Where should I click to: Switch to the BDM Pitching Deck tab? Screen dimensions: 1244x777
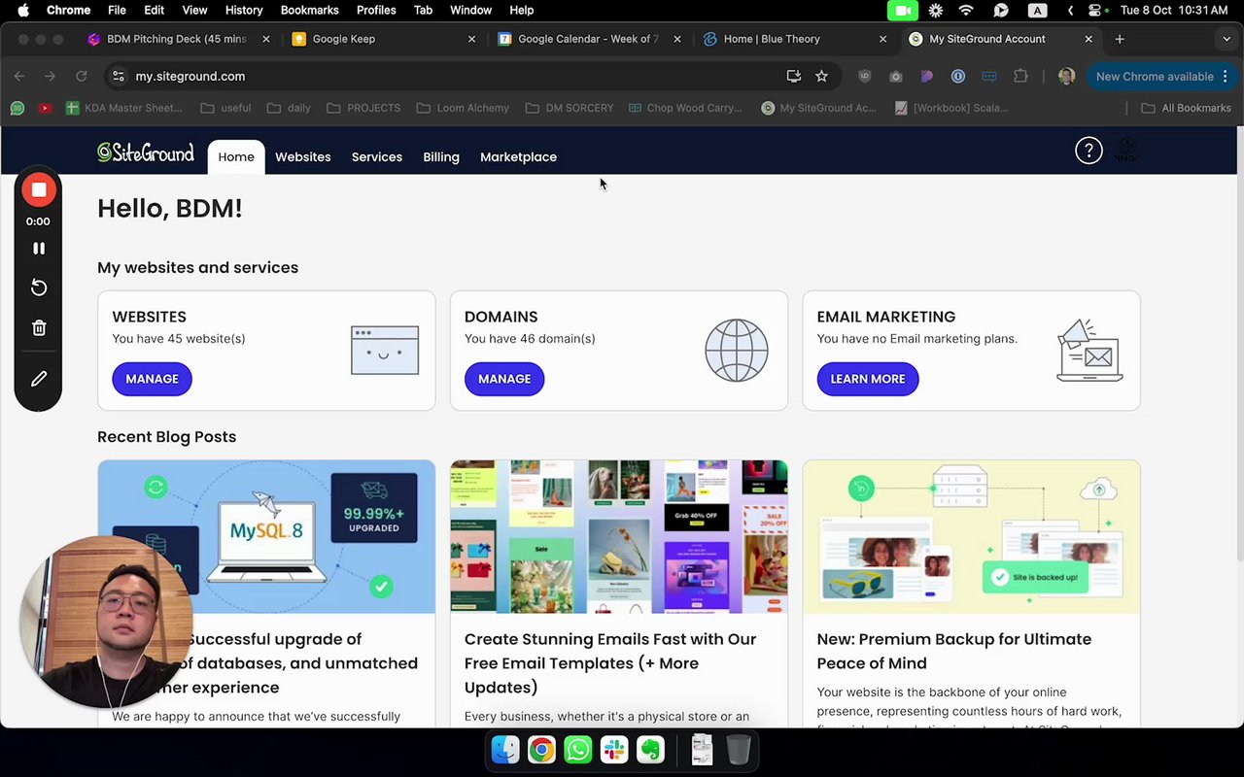177,39
